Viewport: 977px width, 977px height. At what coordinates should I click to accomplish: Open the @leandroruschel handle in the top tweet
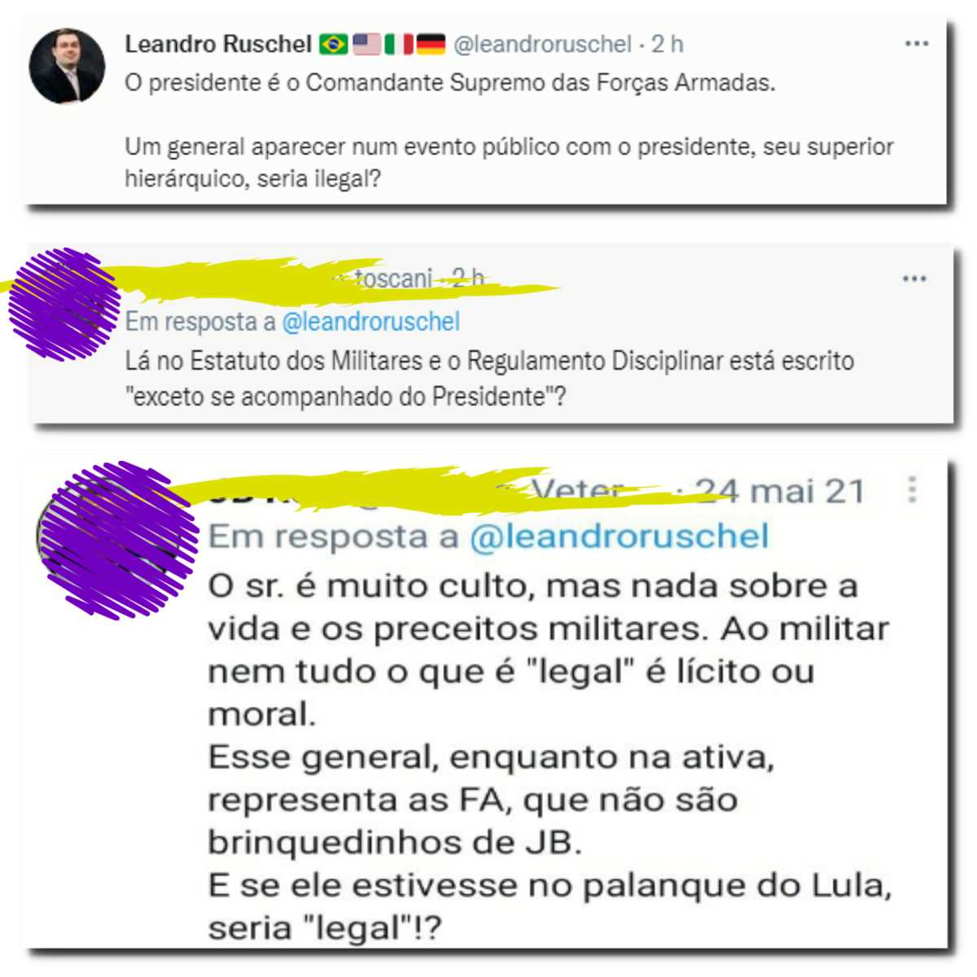coord(542,44)
